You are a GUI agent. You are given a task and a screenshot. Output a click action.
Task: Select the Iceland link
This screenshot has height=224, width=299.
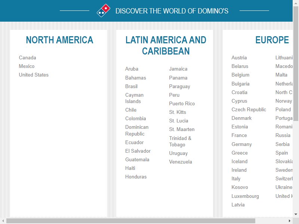click(240, 161)
